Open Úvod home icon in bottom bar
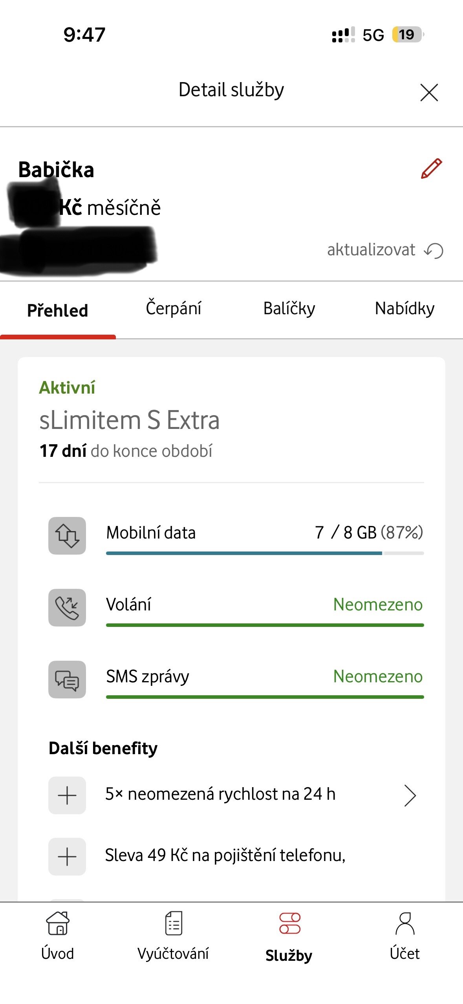Image resolution: width=463 pixels, height=1004 pixels. pyautogui.click(x=58, y=923)
